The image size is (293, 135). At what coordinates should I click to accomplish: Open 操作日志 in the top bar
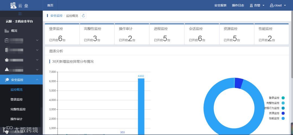point(238,5)
